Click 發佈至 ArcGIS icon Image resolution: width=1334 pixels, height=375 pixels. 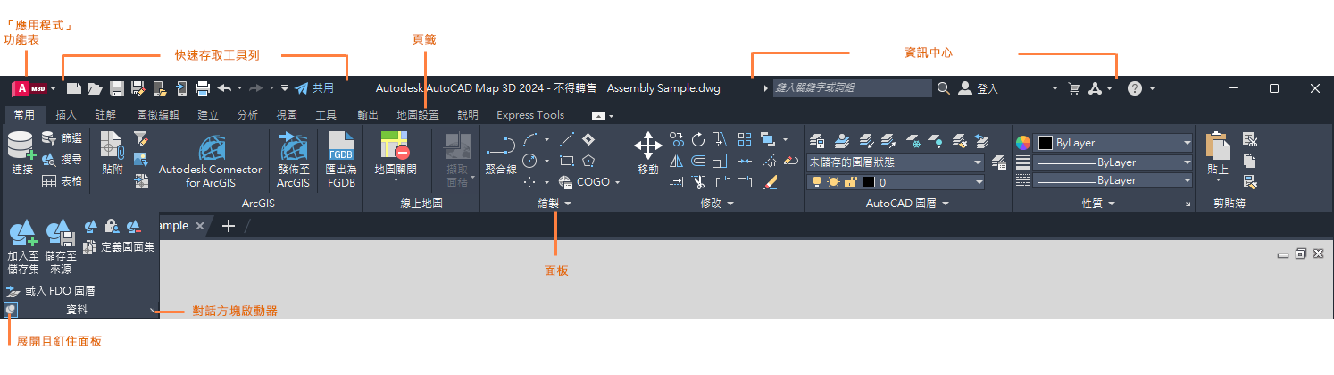click(x=293, y=146)
